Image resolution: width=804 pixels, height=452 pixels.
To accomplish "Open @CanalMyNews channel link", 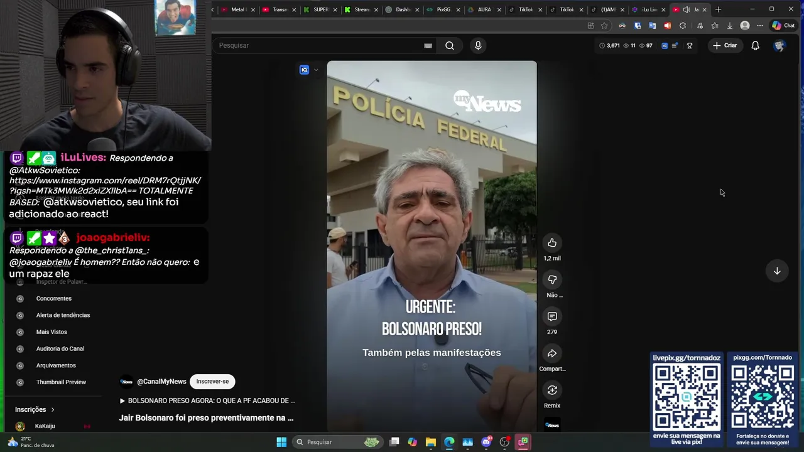I will pos(161,381).
